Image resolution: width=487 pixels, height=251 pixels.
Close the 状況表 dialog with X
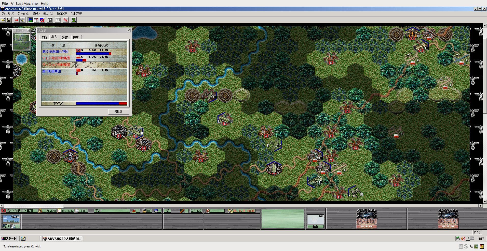pyautogui.click(x=129, y=30)
